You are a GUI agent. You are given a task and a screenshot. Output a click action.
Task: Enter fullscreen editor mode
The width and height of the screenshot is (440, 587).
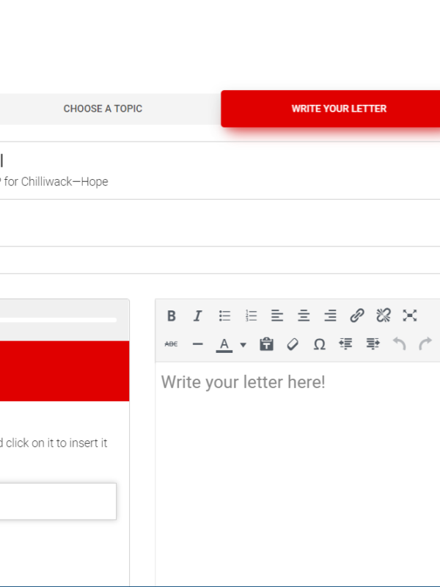pyautogui.click(x=410, y=316)
